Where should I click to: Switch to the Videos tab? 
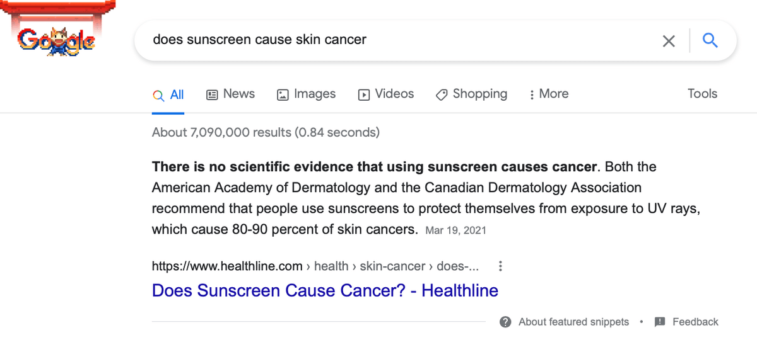point(394,94)
